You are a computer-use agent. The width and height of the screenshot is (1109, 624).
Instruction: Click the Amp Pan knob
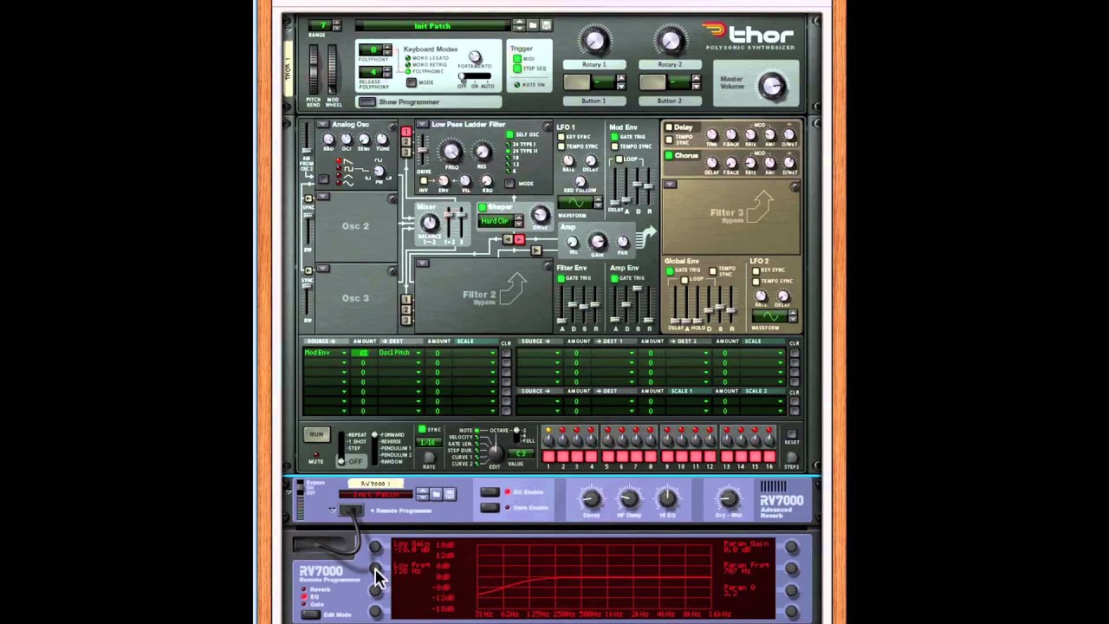[622, 241]
